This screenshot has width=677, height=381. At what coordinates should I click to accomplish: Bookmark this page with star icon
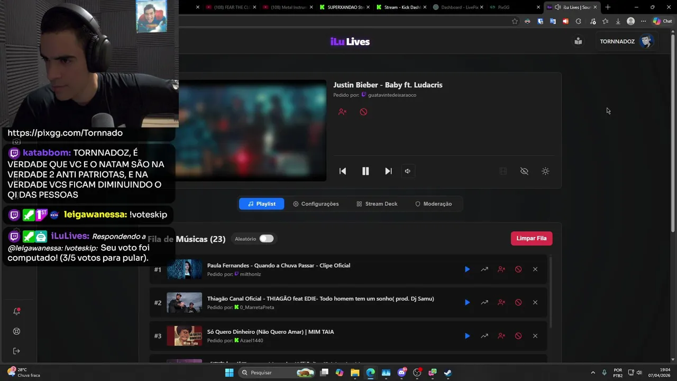tap(515, 21)
